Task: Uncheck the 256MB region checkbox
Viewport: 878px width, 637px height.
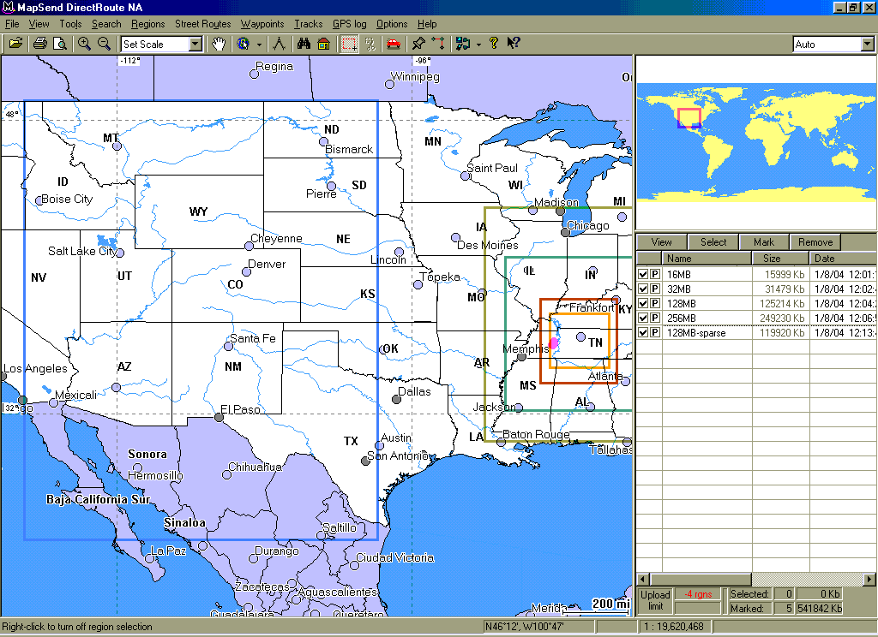Action: pos(643,318)
